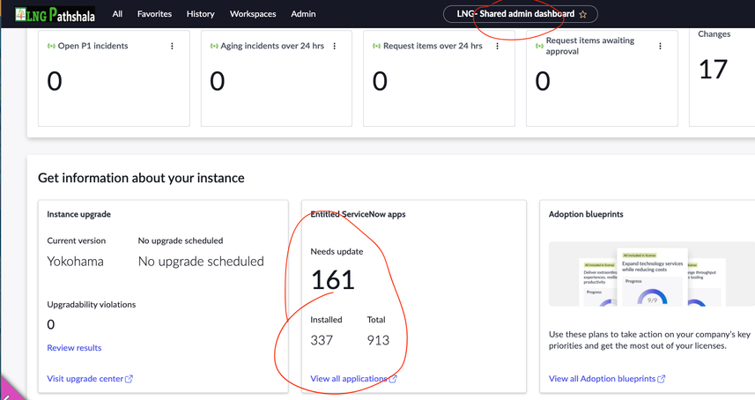This screenshot has height=400, width=755.
Task: Click the Instance upgrade heading
Action: click(x=79, y=214)
